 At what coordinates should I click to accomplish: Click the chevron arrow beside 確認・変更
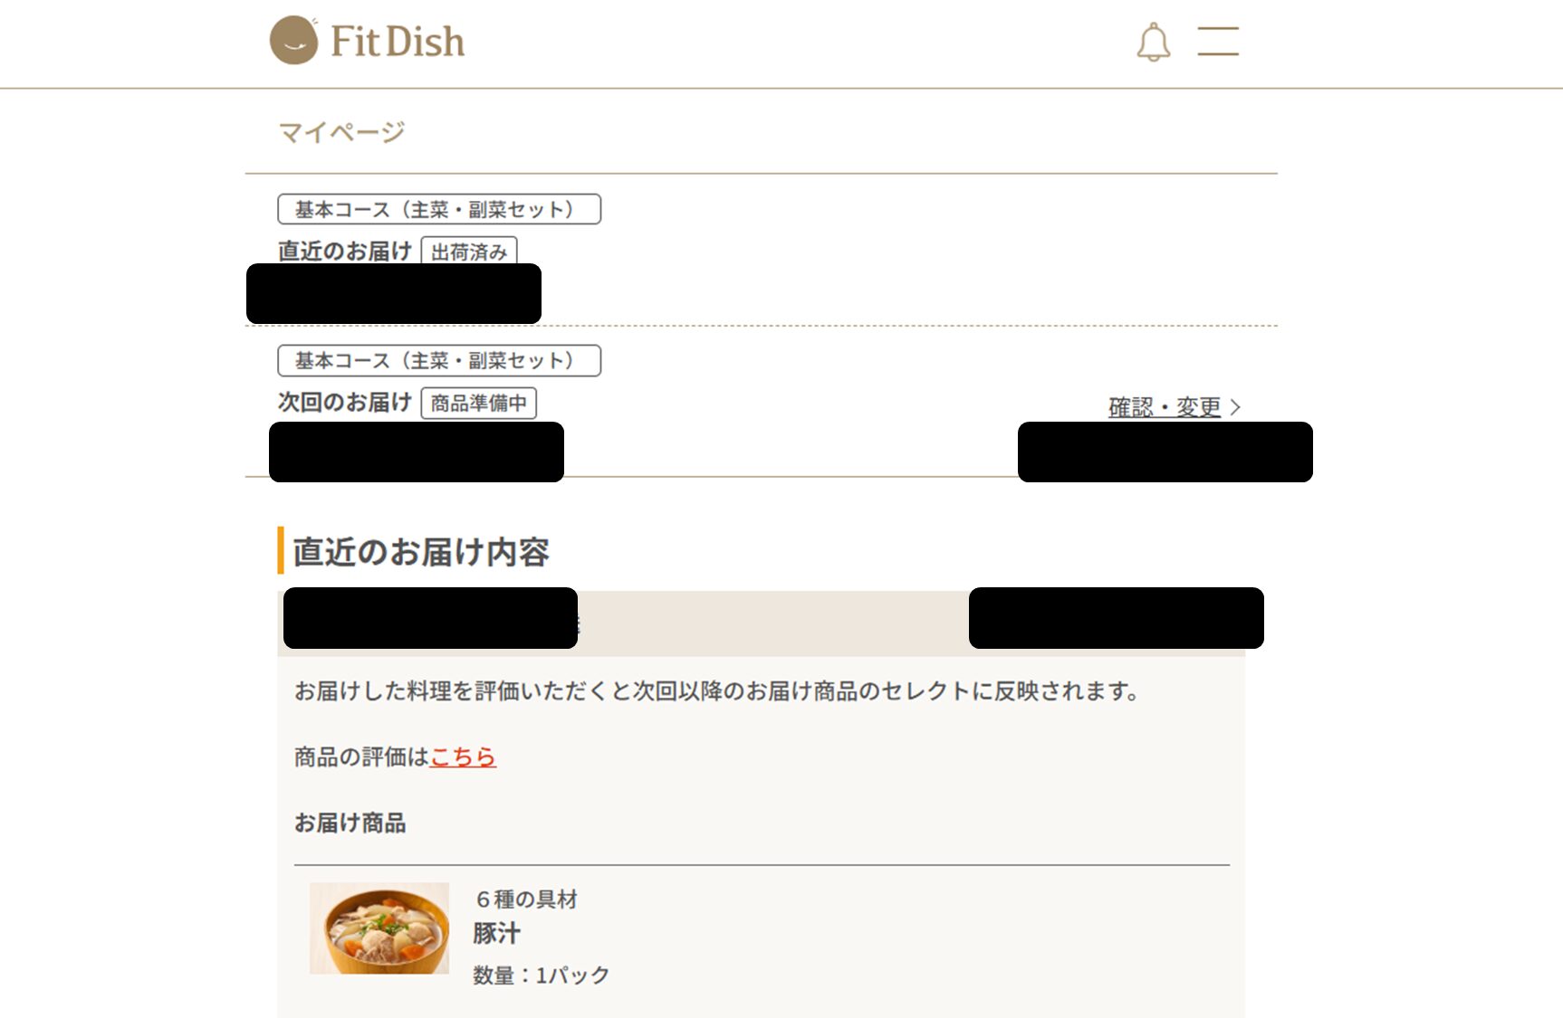[1236, 407]
